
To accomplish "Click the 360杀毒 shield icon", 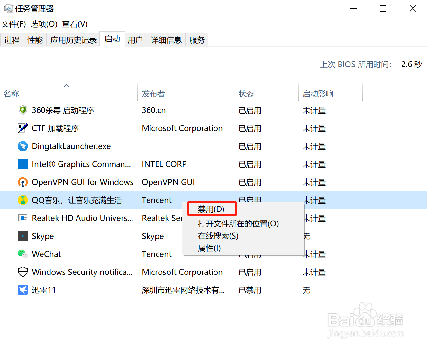I will [23, 110].
